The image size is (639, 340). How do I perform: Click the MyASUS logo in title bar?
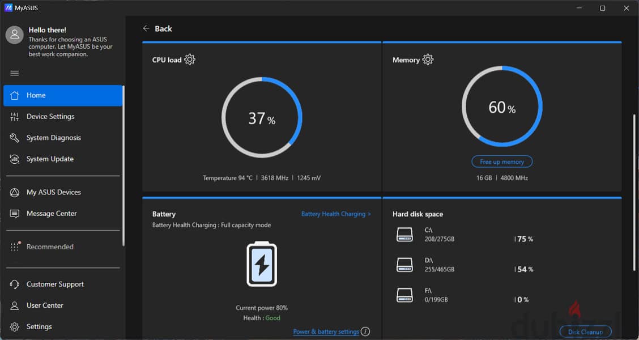coord(8,8)
